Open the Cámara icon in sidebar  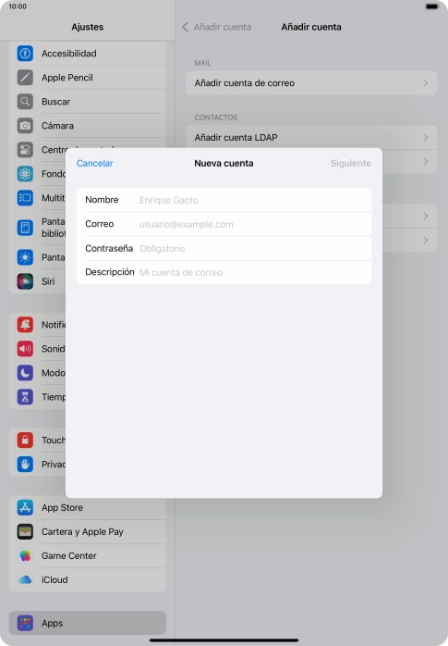pos(25,126)
